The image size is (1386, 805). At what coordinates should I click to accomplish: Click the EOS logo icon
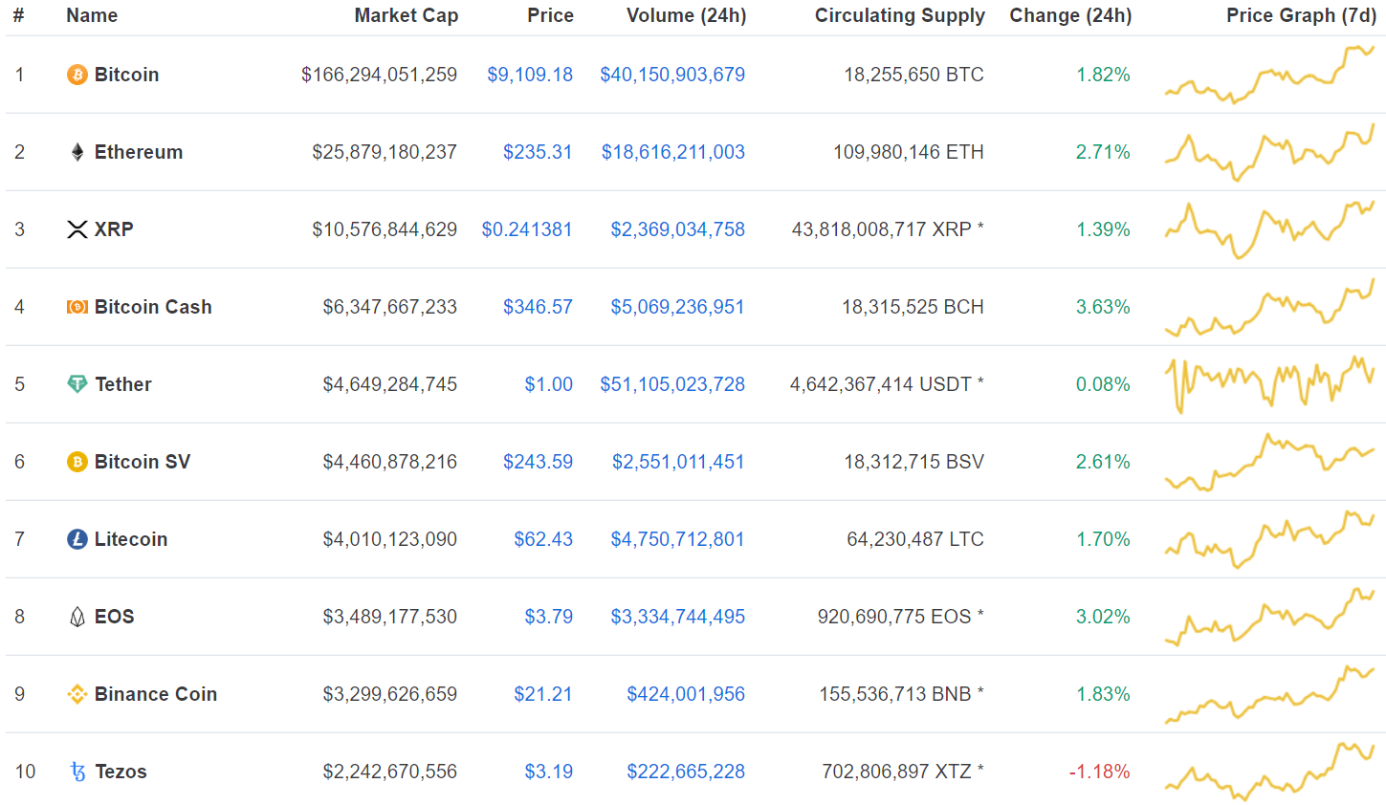pyautogui.click(x=77, y=617)
